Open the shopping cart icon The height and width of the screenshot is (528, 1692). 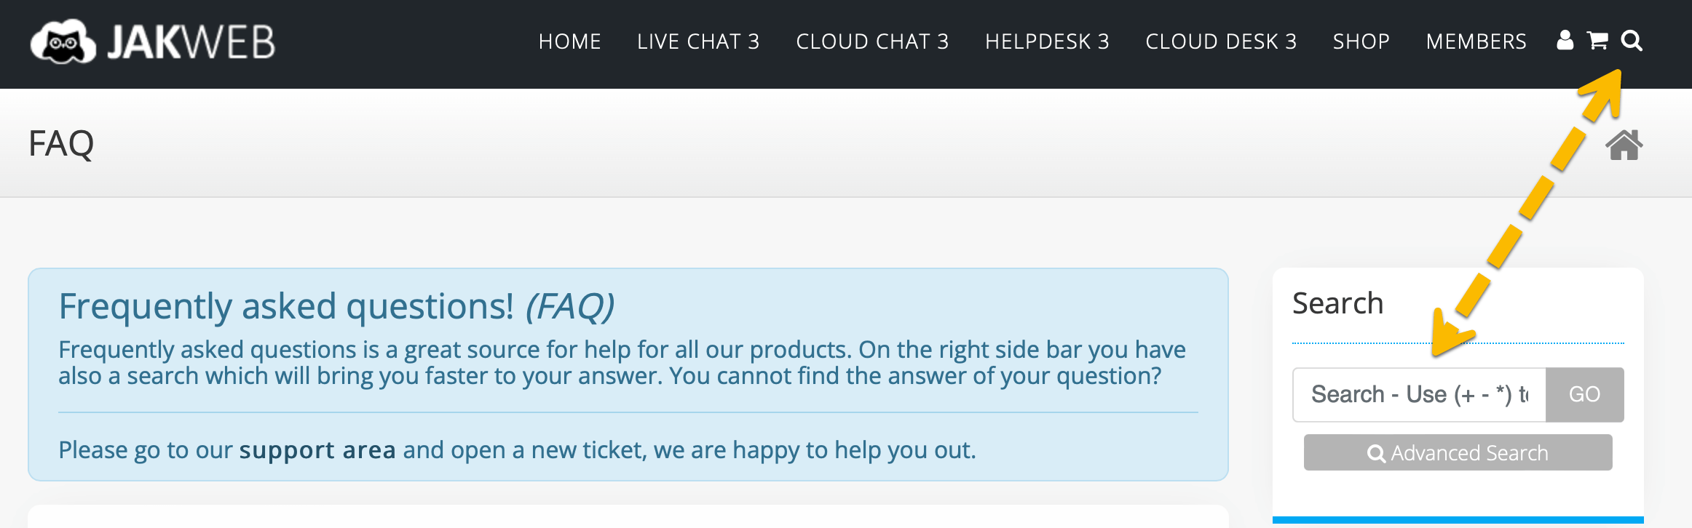click(1597, 41)
